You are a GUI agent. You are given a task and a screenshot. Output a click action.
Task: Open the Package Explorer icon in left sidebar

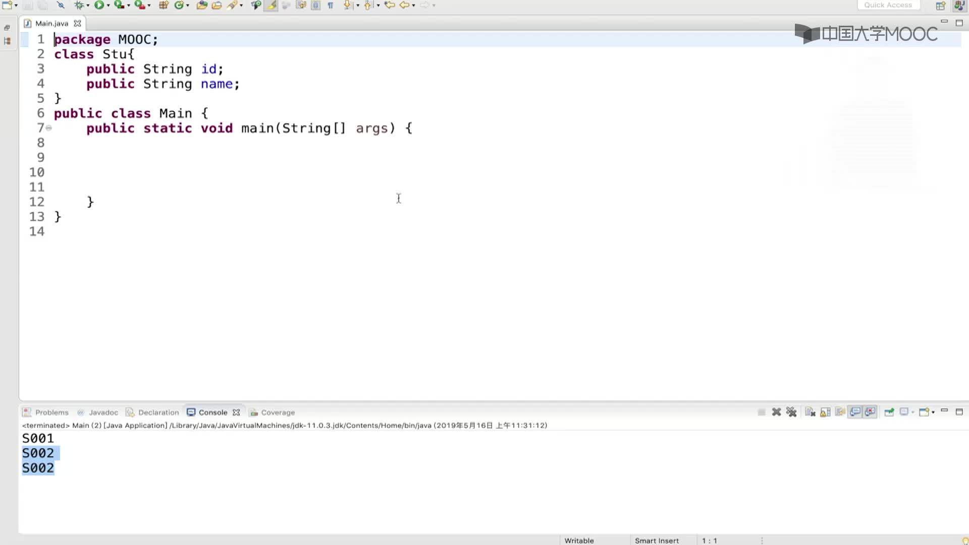pyautogui.click(x=7, y=41)
